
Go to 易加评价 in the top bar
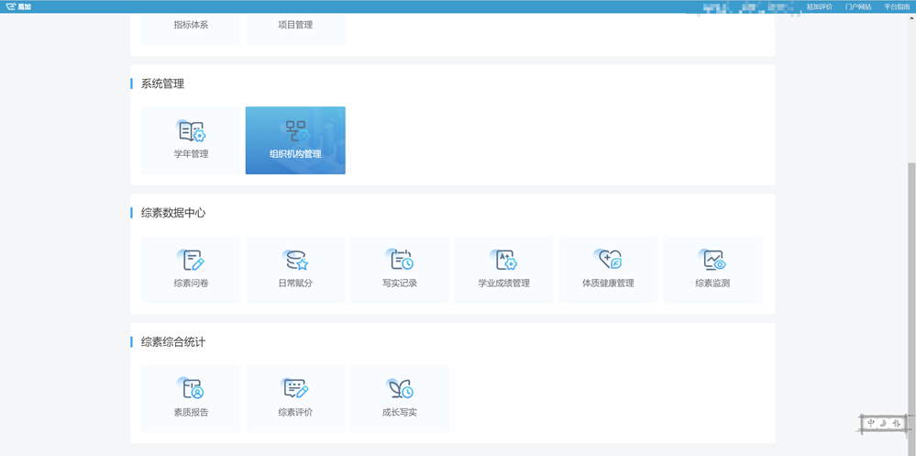coord(819,7)
